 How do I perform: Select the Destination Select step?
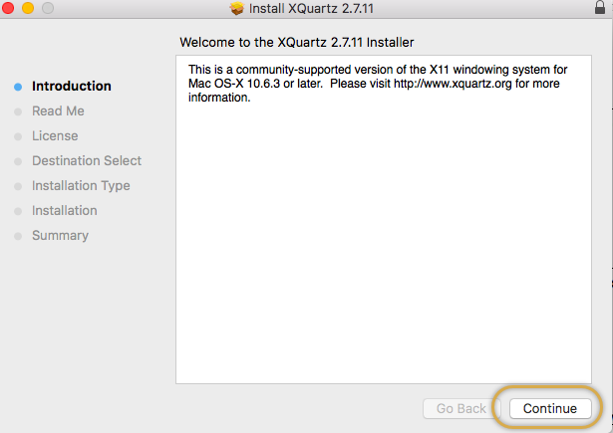87,161
